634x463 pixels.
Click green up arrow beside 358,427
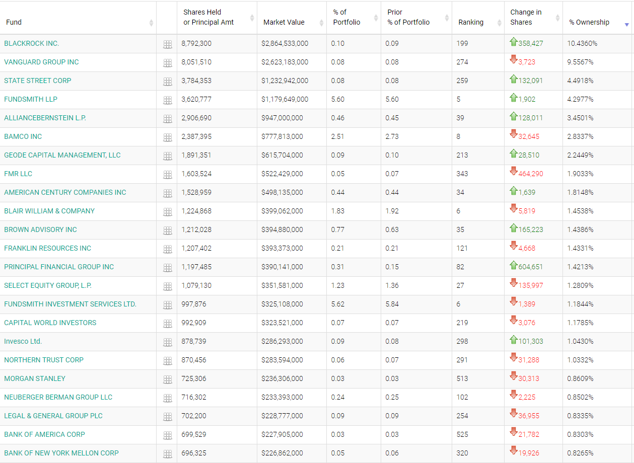tap(514, 42)
